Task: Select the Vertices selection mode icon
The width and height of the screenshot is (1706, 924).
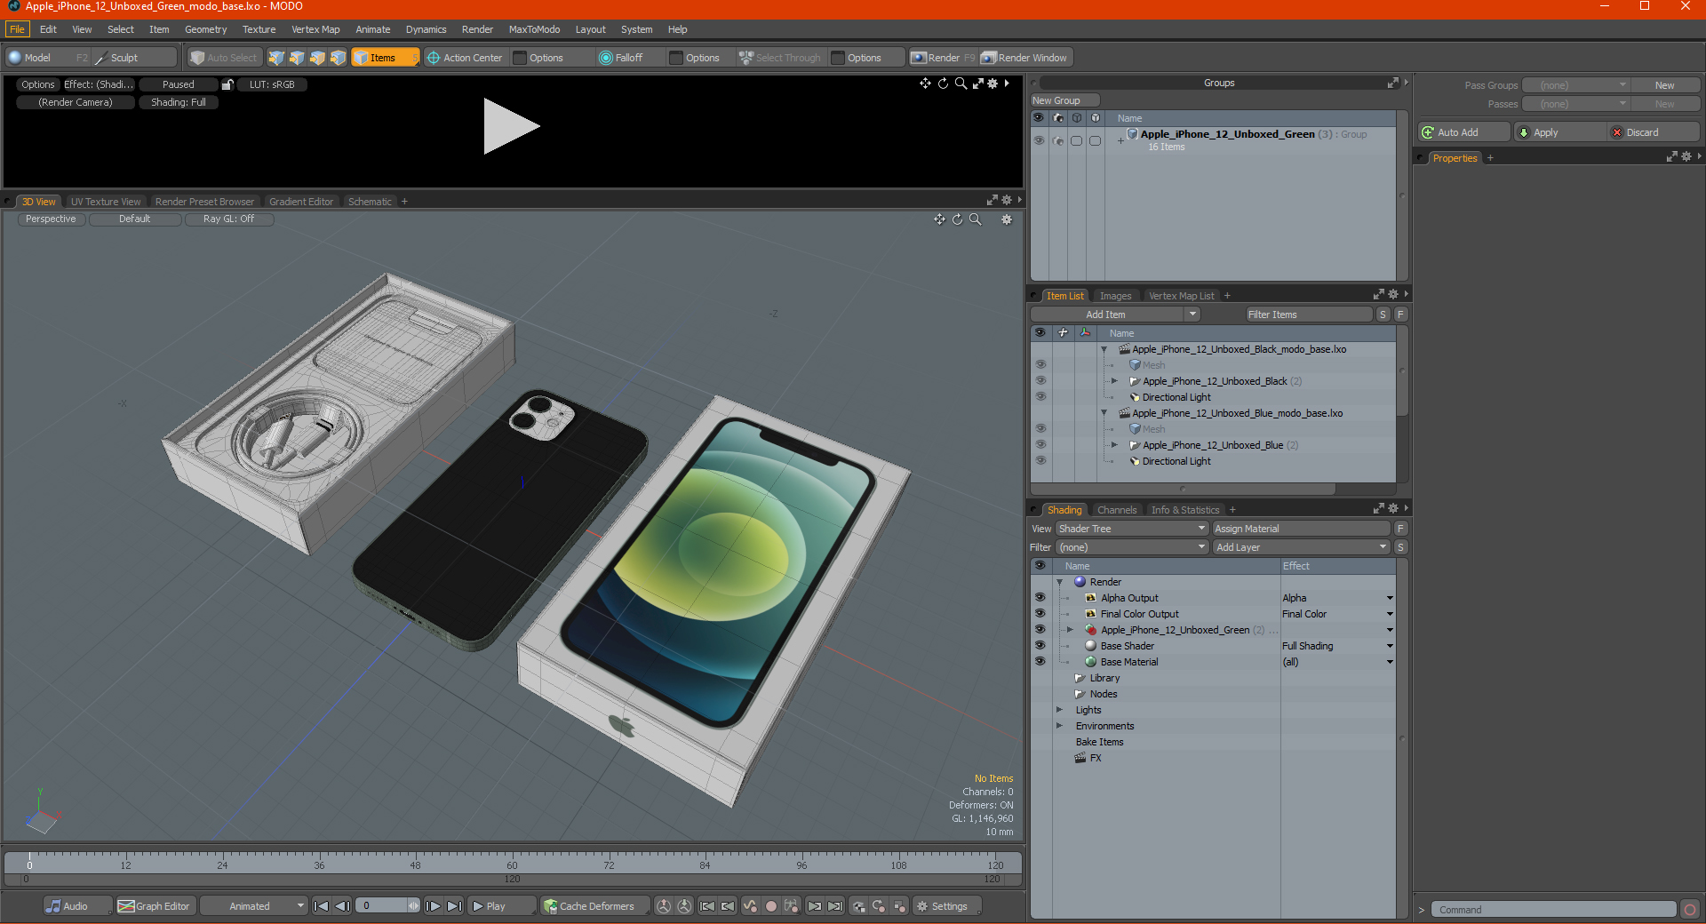Action: (276, 58)
